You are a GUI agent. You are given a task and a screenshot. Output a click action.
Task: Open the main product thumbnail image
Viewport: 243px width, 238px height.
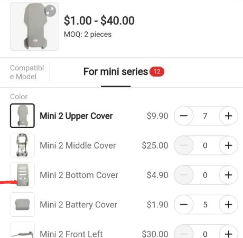34,26
